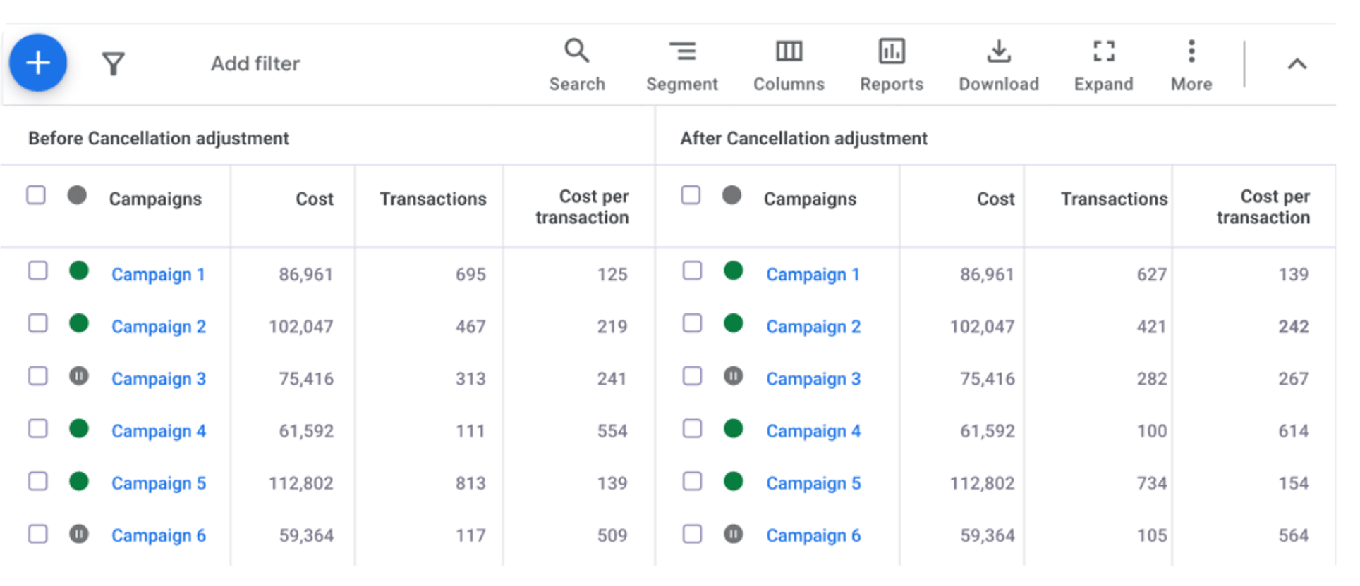Open the Reports icon
The height and width of the screenshot is (586, 1360).
(891, 64)
